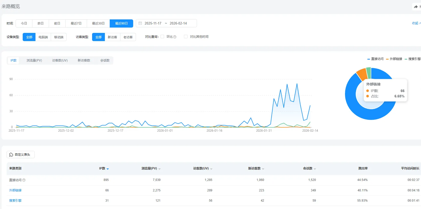
Task: Check the 对比其他时间 checkbox
Action: [186, 37]
